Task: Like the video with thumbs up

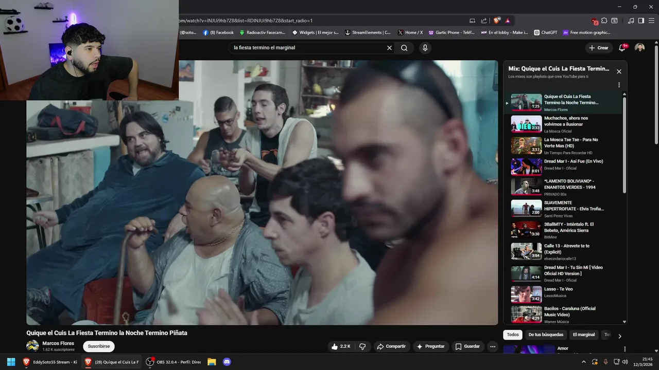Action: tap(341, 346)
